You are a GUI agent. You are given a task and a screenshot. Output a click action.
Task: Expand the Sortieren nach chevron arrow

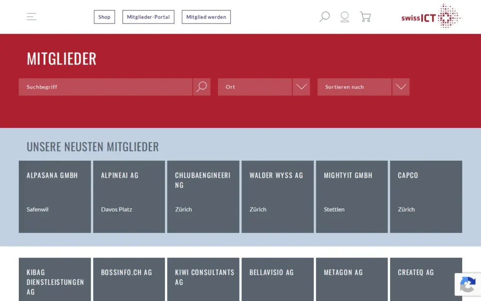tap(401, 87)
